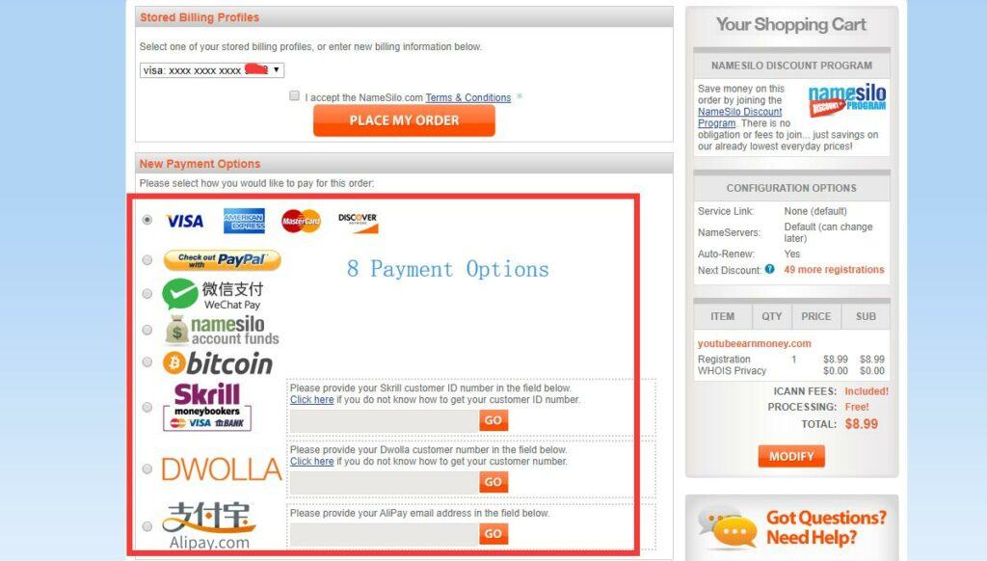
Task: Choose the NameSilo account funds radio button
Action: pyautogui.click(x=147, y=330)
